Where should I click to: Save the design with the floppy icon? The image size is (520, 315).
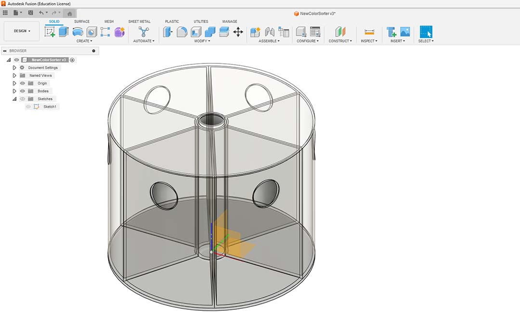pos(30,13)
